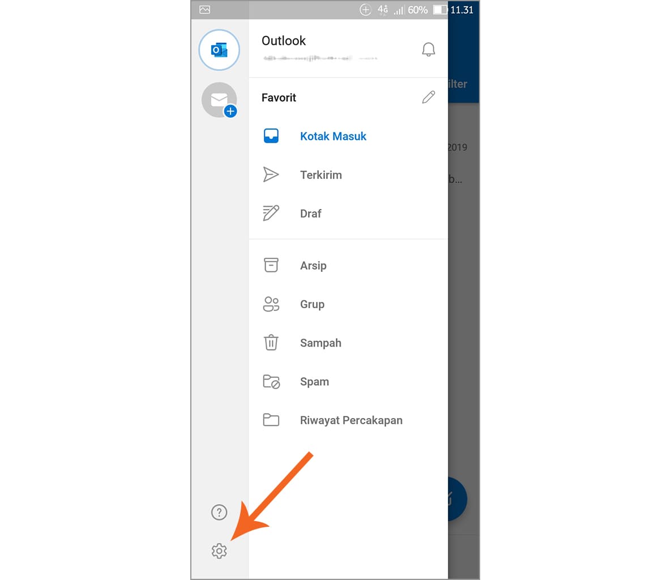Click the Sampah trash icon
The image size is (671, 580).
pyautogui.click(x=271, y=343)
